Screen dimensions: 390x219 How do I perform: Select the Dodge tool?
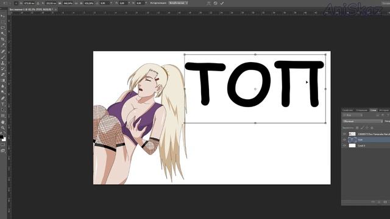[x=2, y=92]
